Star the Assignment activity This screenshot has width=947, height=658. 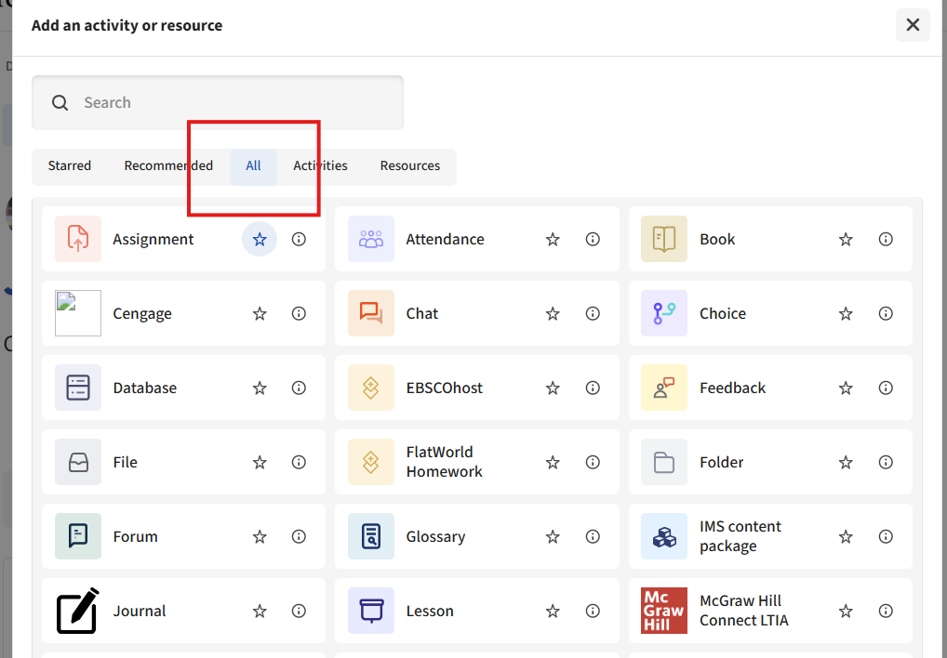(260, 239)
